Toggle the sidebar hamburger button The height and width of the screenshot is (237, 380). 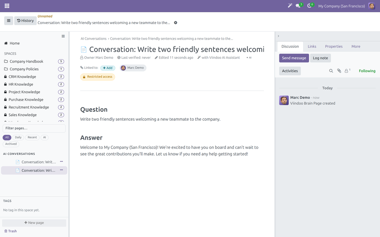pyautogui.click(x=9, y=21)
